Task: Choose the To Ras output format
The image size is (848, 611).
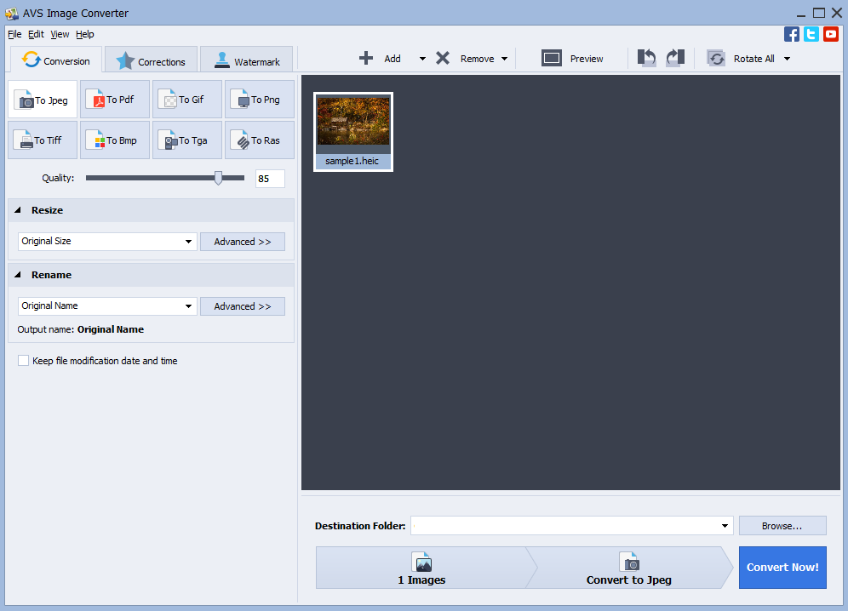Action: tap(260, 140)
